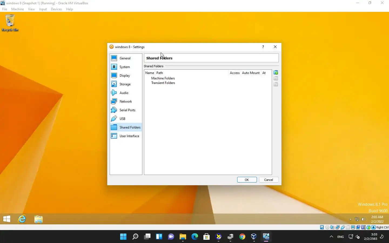Open the Input menu
389x243 pixels.
coord(43,9)
